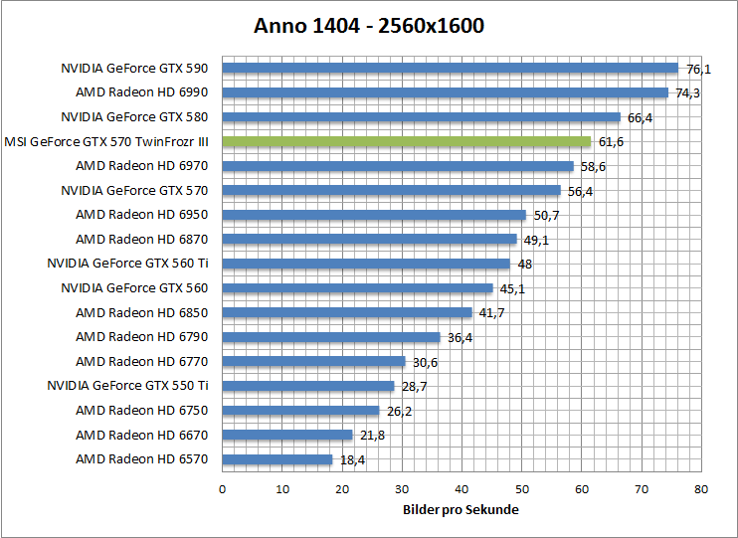The width and height of the screenshot is (738, 538).
Task: Click the data value '56,4'
Action: (x=580, y=191)
